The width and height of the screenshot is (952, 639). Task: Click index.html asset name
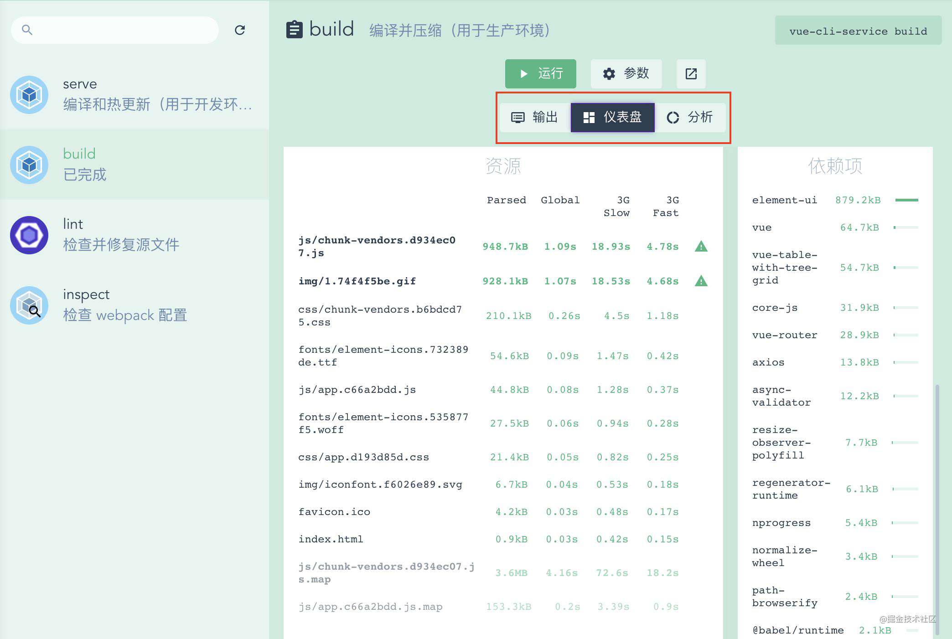(331, 539)
